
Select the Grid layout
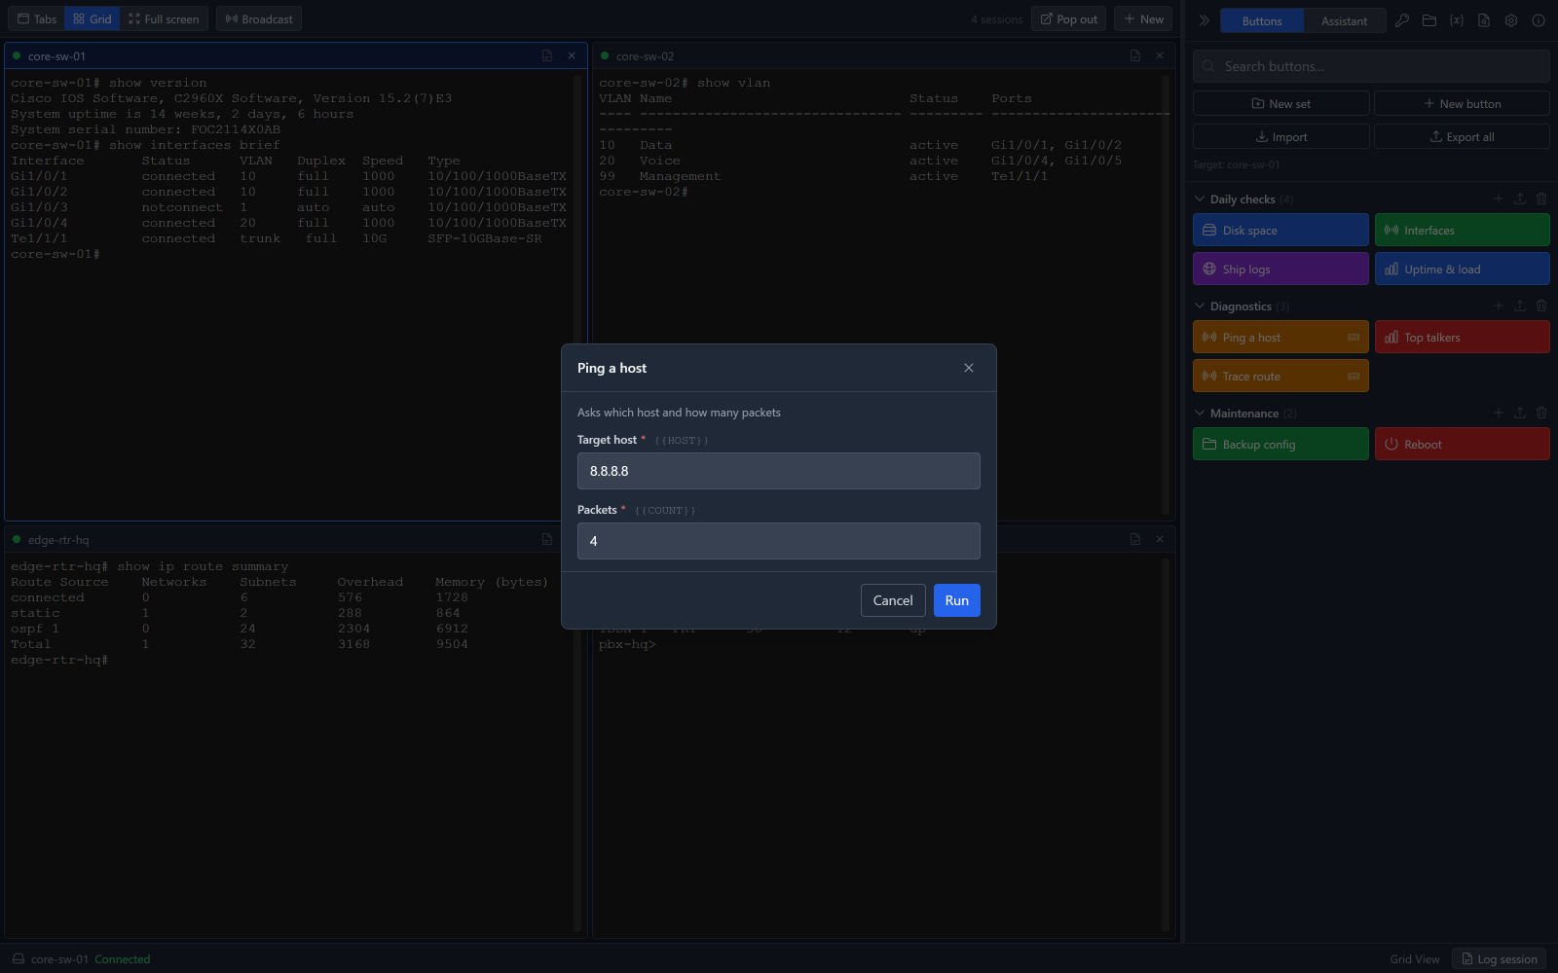(93, 19)
